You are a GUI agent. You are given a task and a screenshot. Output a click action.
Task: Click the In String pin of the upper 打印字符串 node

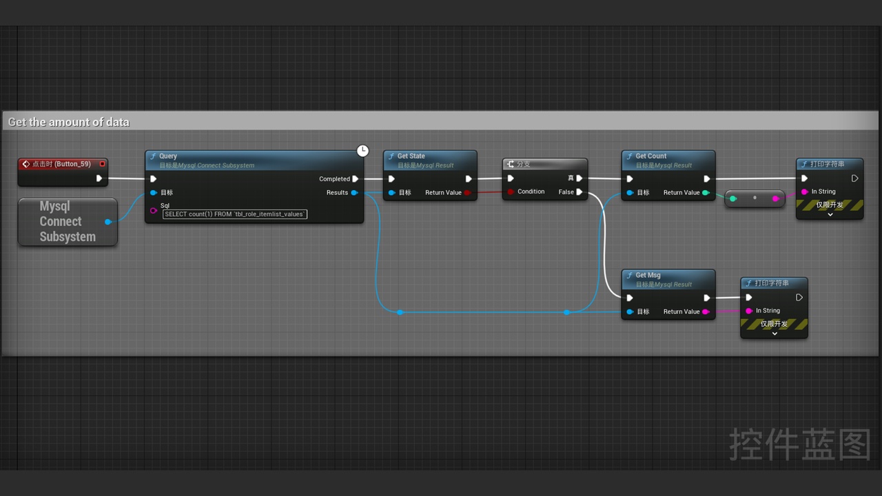tap(804, 192)
